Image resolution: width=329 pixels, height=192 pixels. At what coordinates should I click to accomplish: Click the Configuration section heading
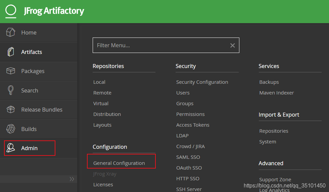pyautogui.click(x=110, y=147)
